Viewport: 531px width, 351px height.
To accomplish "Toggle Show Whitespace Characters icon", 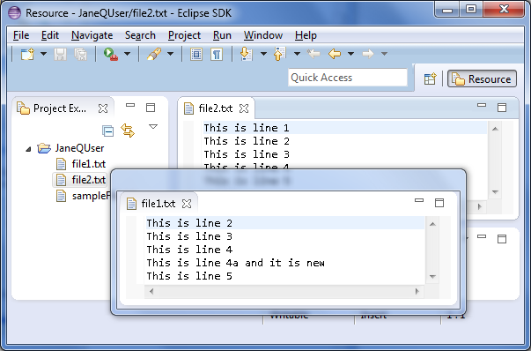I will pos(217,55).
